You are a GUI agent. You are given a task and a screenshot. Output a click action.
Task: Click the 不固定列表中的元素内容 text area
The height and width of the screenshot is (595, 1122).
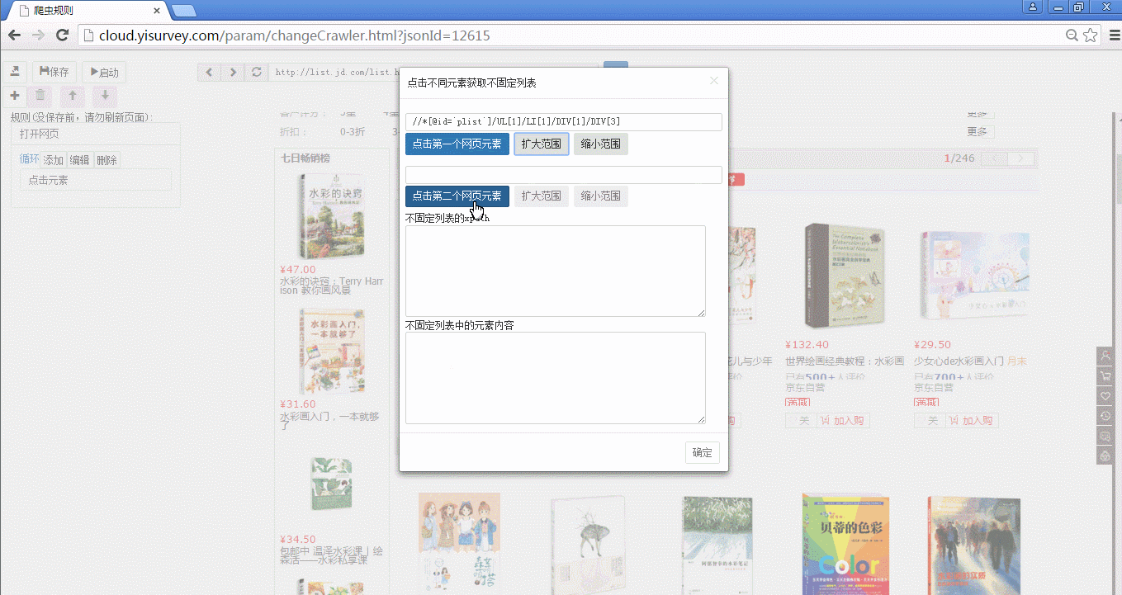tap(556, 378)
